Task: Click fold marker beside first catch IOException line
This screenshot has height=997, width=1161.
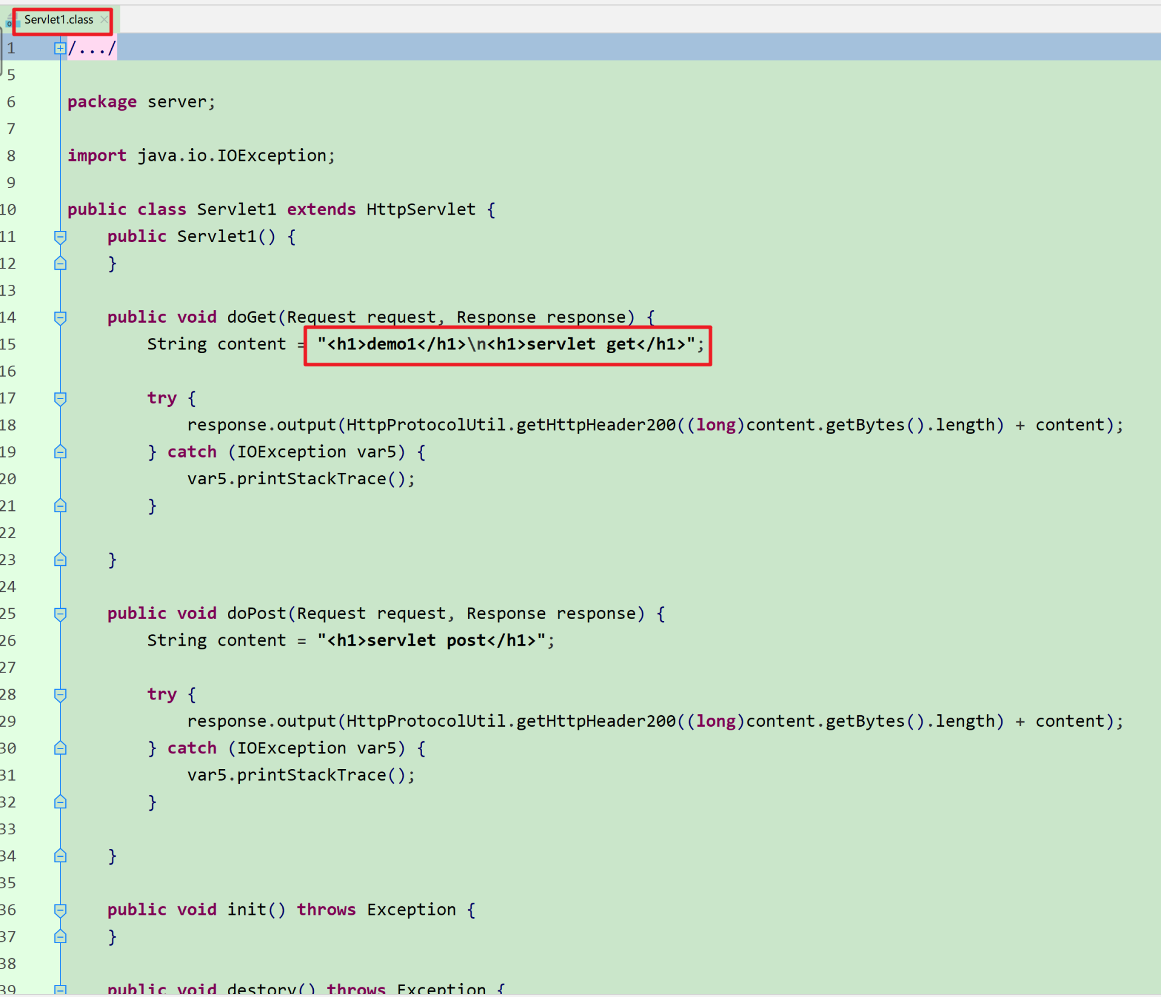Action: (x=60, y=452)
